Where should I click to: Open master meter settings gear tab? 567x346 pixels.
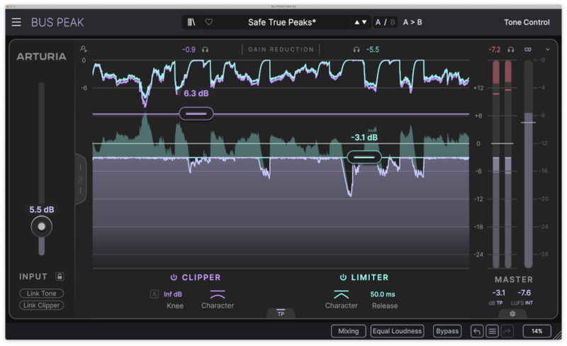[512, 314]
